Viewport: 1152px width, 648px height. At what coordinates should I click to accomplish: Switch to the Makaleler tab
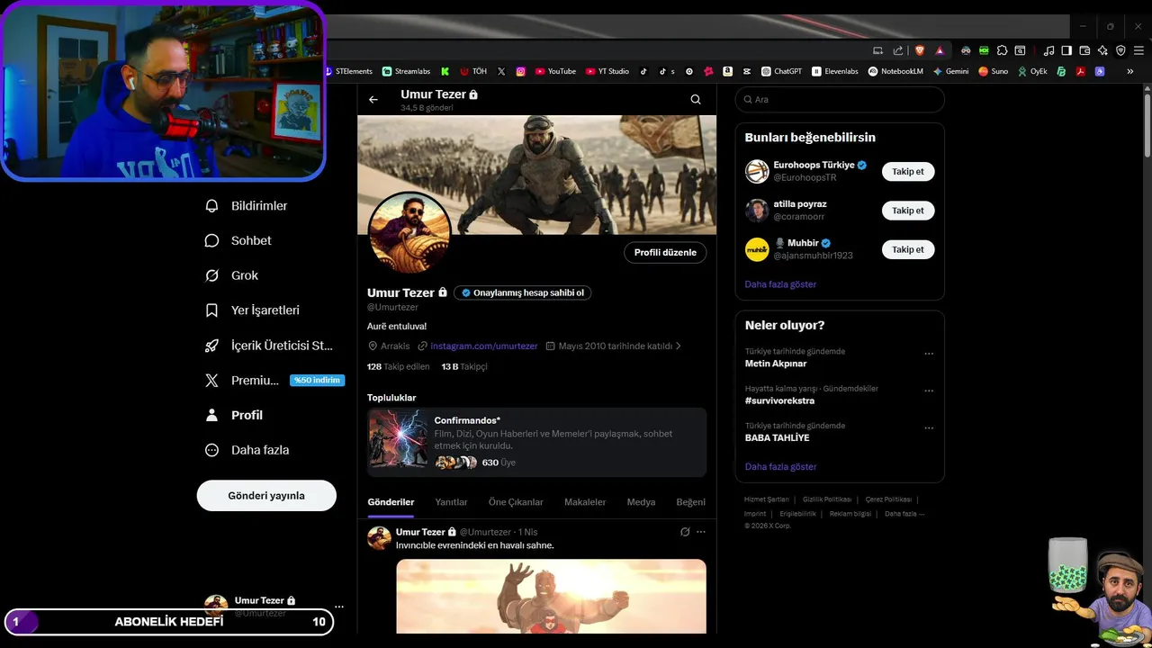(585, 502)
